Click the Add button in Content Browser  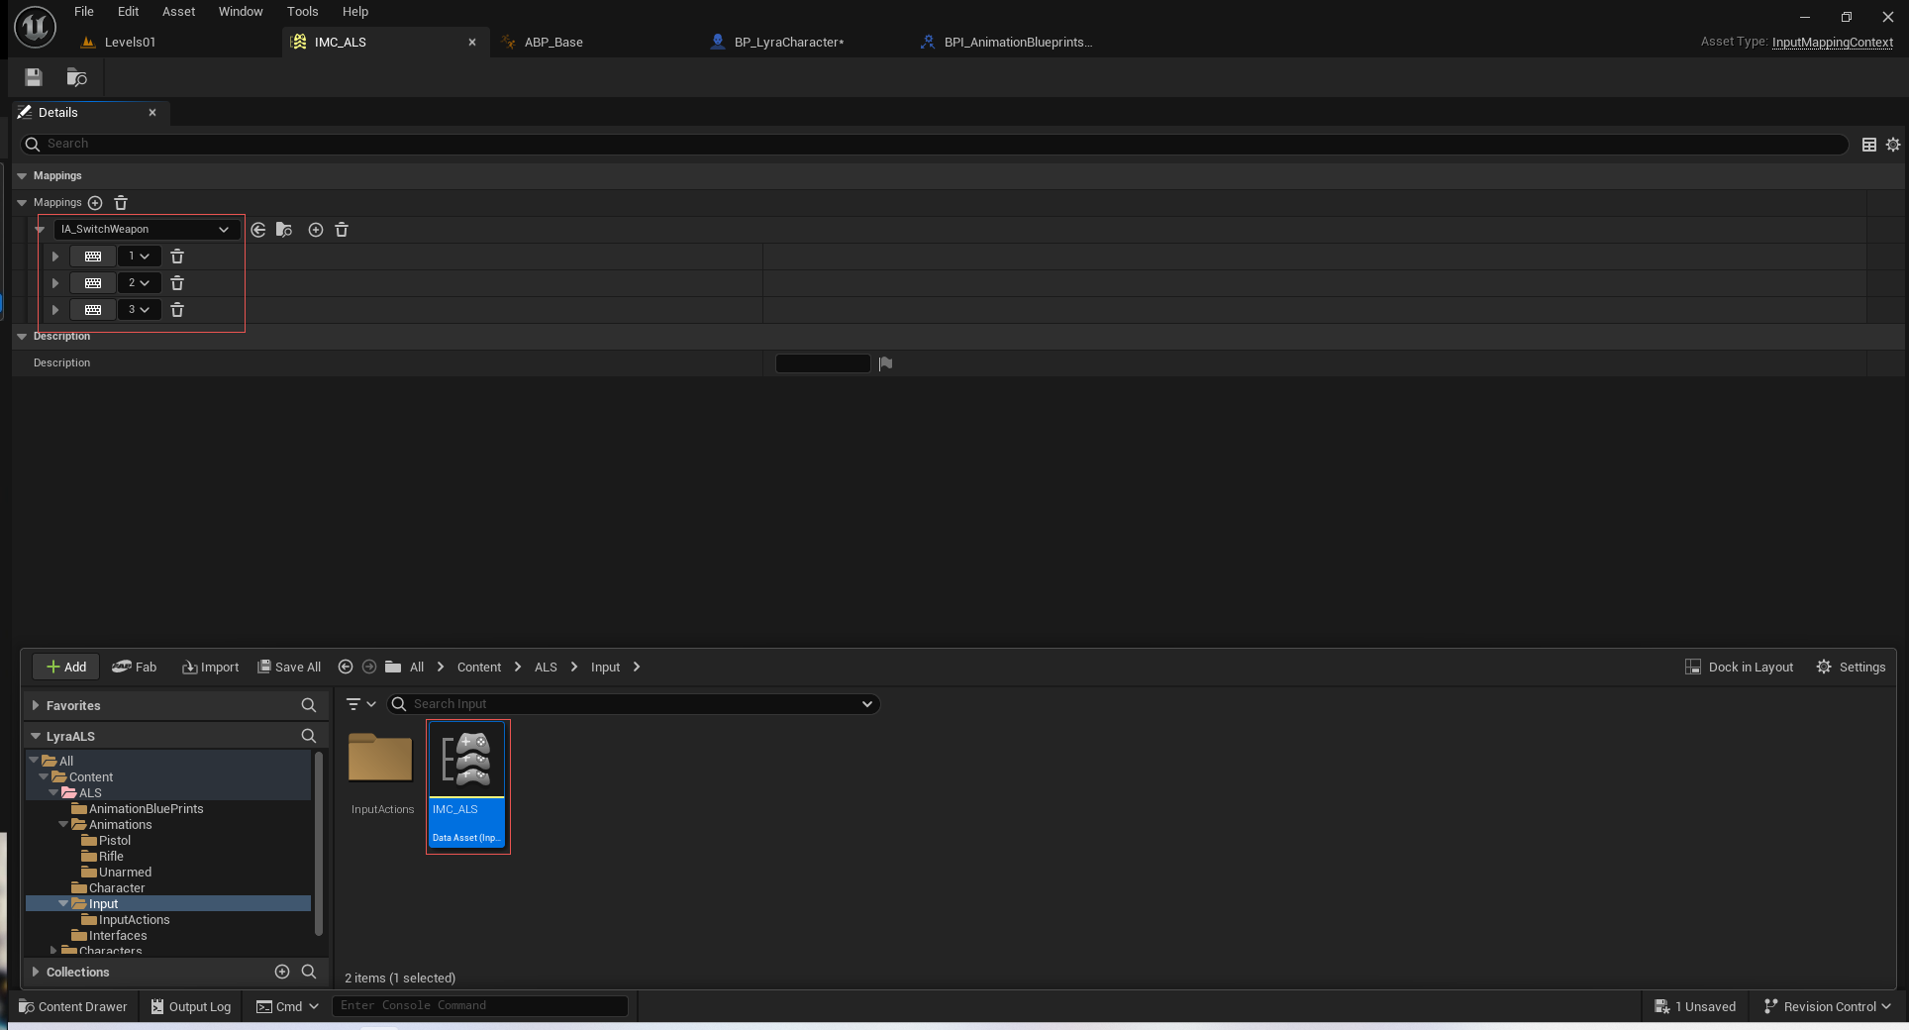66,668
